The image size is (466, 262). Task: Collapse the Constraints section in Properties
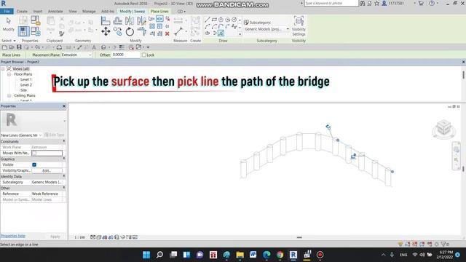pyautogui.click(x=63, y=141)
